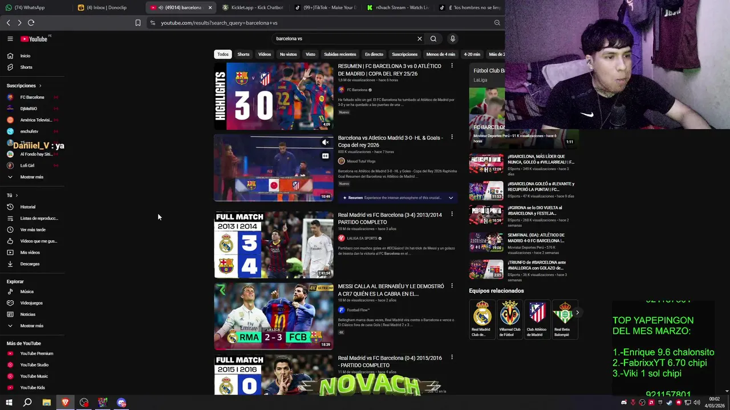730x410 pixels.
Task: Close the YouTube browser tab
Action: click(x=210, y=7)
